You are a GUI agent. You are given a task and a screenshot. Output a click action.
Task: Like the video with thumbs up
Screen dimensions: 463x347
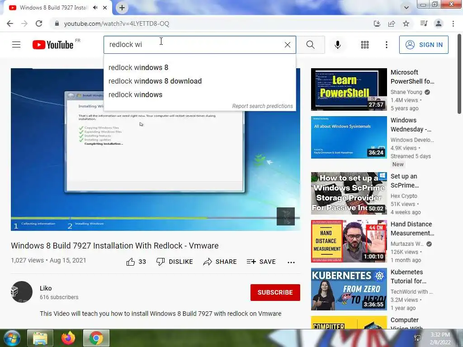tap(136, 262)
